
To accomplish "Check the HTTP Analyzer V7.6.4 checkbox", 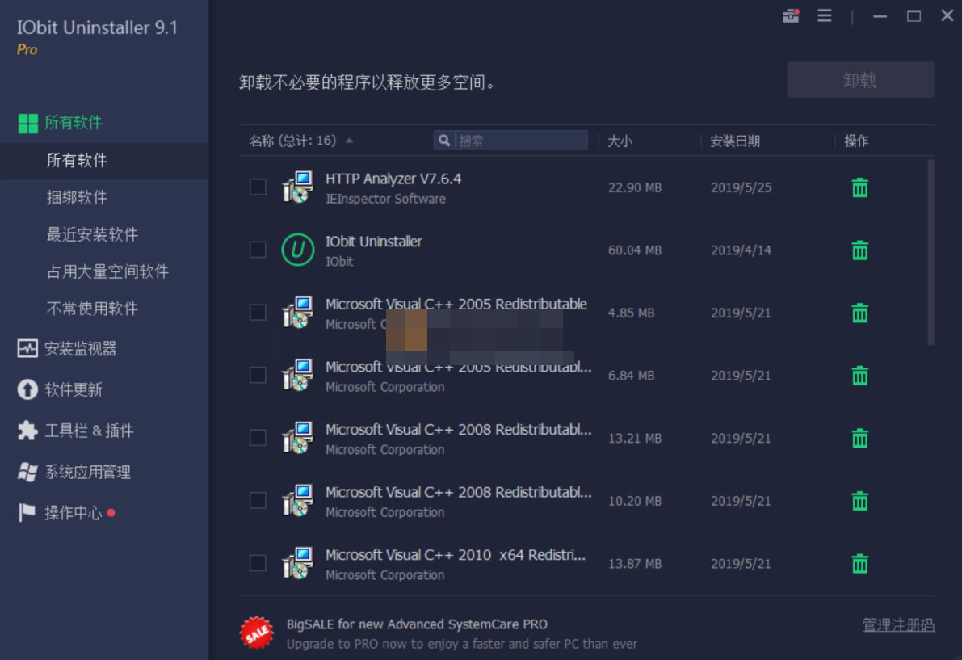I will (x=258, y=187).
